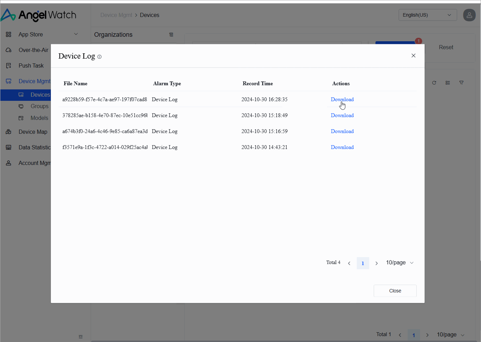
Task: Open the English(US) language dropdown
Action: [x=427, y=15]
